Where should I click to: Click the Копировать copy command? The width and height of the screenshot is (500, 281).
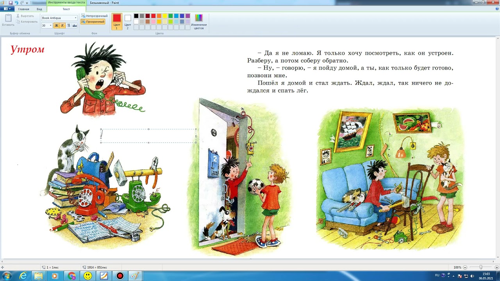27,21
